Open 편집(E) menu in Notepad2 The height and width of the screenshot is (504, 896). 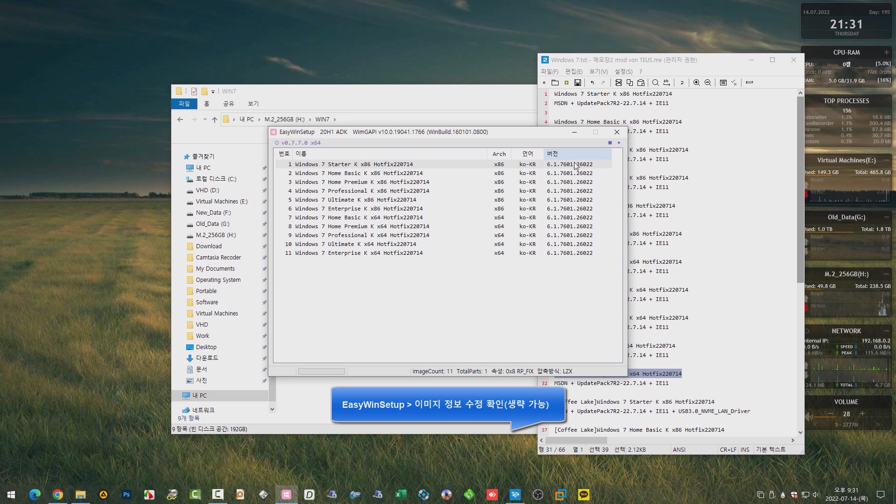point(574,71)
